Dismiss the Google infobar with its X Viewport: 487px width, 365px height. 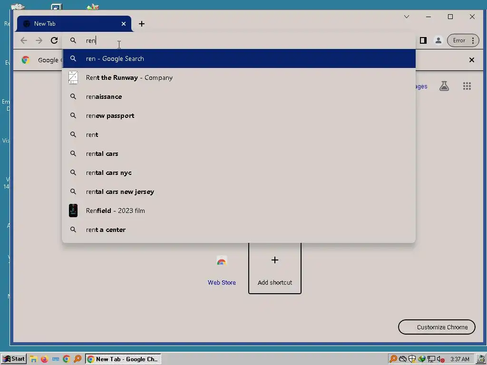click(x=471, y=60)
